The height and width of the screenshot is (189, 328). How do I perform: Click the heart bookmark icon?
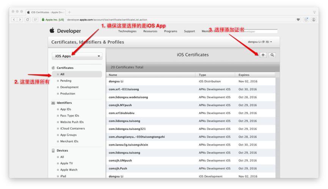coord(298,20)
